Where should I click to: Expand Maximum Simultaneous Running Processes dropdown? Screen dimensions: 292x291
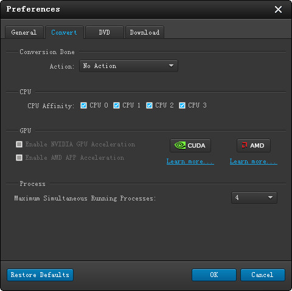point(254,197)
